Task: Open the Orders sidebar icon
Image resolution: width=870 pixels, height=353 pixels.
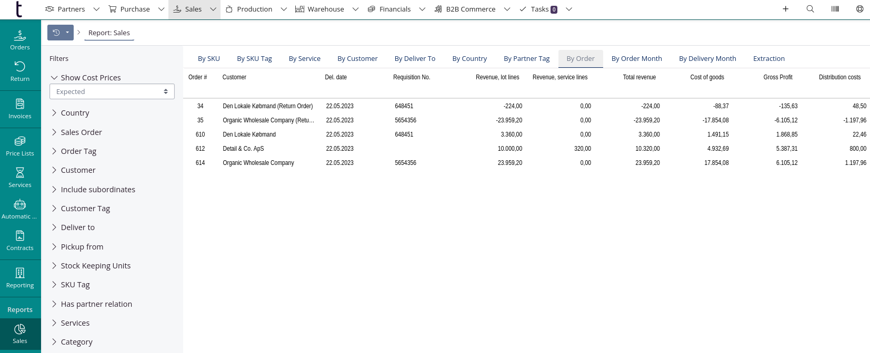Action: (20, 40)
